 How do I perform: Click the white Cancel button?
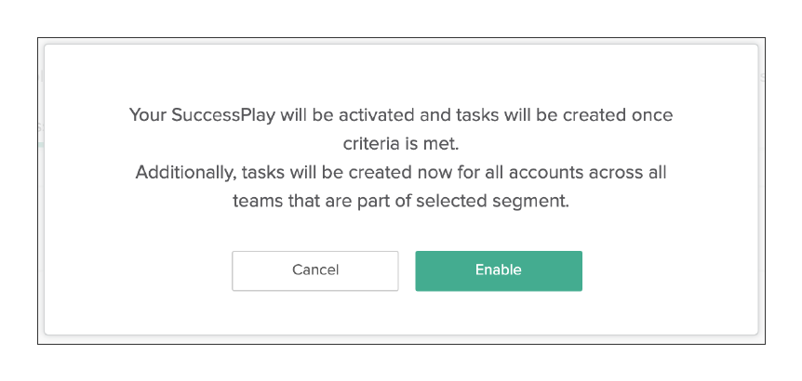coord(315,270)
